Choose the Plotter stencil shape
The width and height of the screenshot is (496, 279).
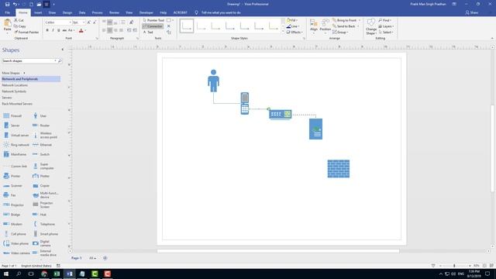click(41, 176)
